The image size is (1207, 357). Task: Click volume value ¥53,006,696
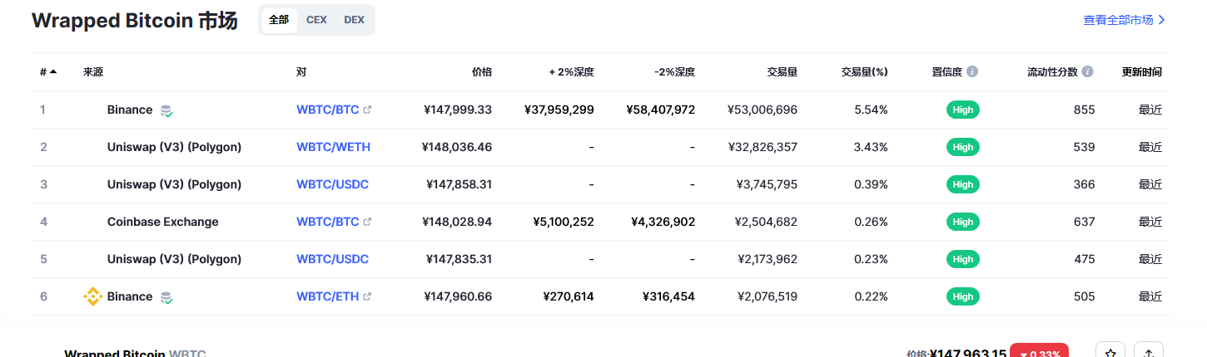(762, 110)
